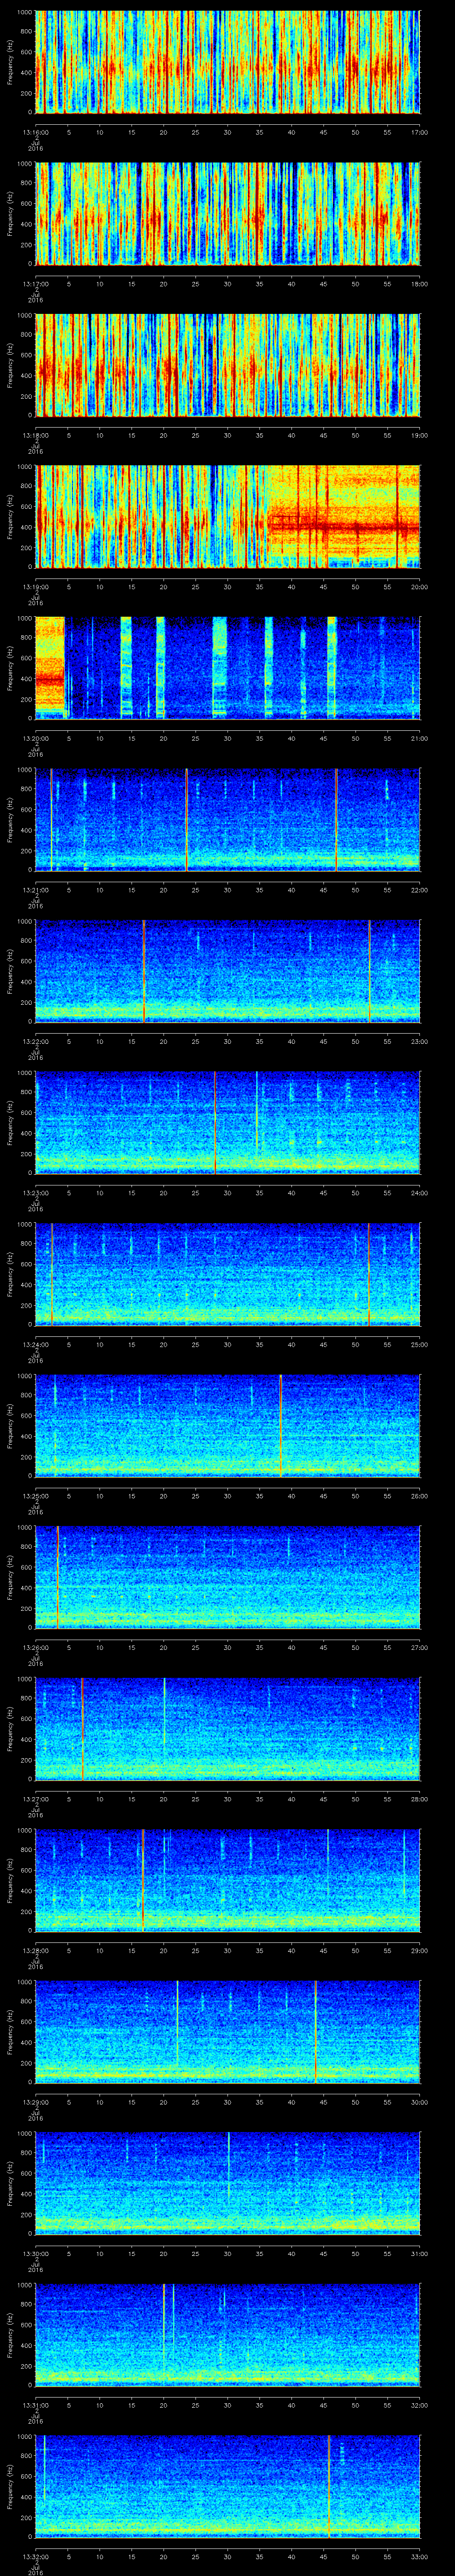Click the 13:27:00 time axis label

pos(35,1799)
